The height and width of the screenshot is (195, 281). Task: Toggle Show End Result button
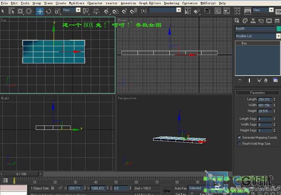[249, 80]
